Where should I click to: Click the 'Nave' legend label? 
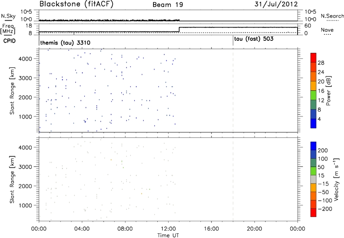click(327, 30)
